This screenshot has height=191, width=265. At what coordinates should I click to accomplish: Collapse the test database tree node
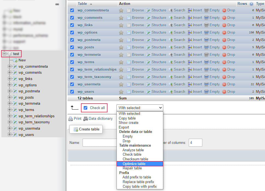(4, 54)
